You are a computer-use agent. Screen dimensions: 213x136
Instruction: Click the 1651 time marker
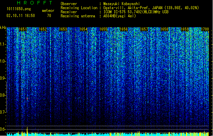(x=23, y=29)
